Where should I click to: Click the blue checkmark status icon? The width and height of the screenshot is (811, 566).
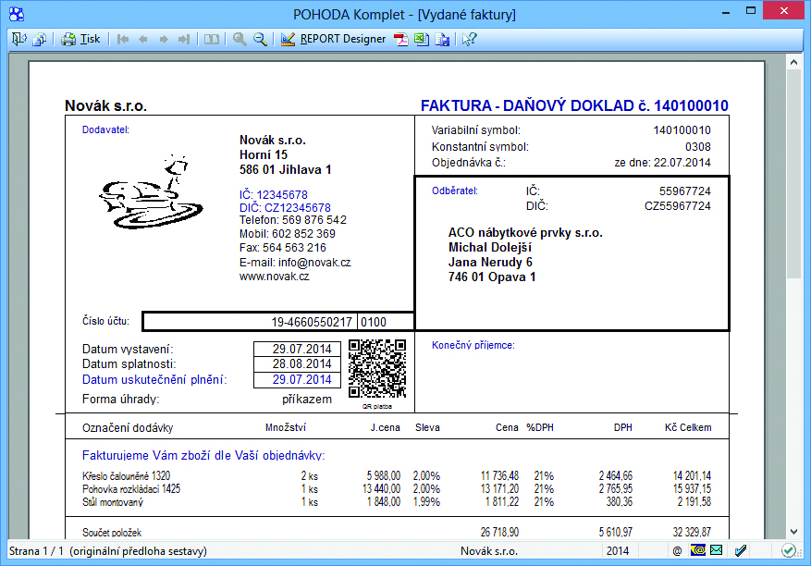[x=741, y=550]
